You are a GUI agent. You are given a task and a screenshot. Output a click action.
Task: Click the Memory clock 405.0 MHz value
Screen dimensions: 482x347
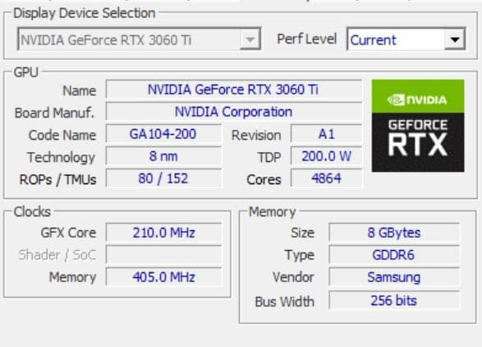coord(163,277)
